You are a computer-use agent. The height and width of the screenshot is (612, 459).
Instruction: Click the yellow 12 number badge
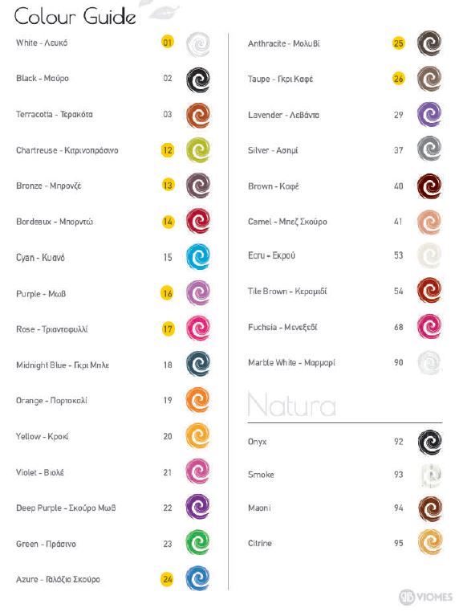[x=168, y=150]
